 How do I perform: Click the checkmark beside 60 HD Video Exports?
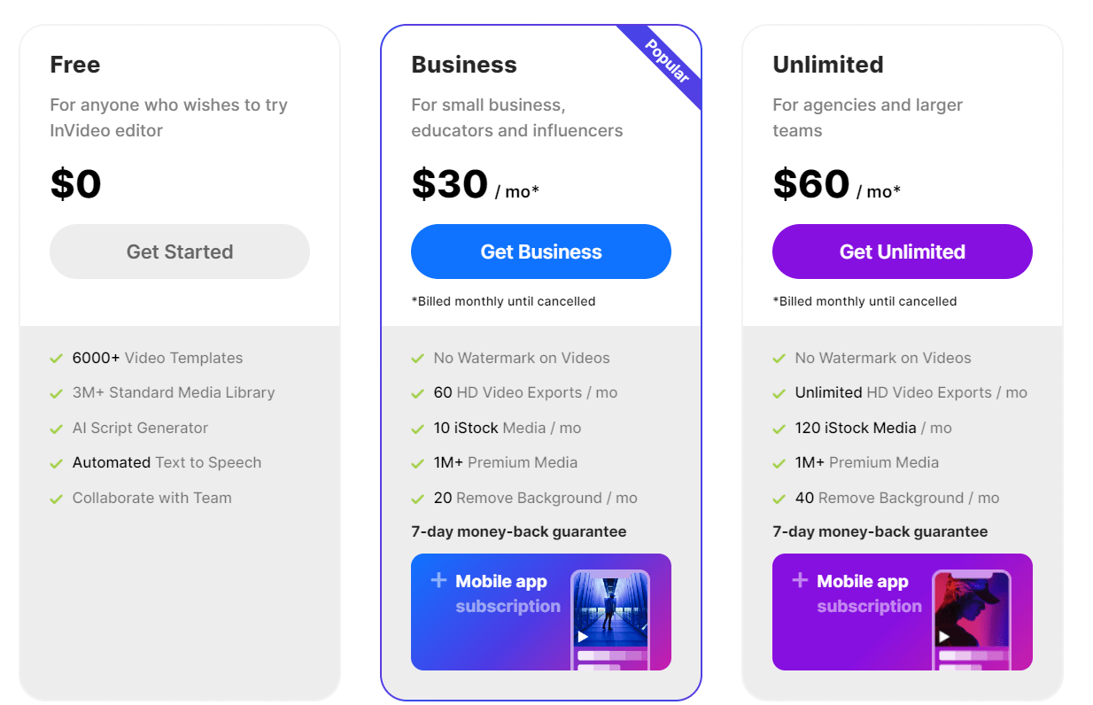[418, 393]
